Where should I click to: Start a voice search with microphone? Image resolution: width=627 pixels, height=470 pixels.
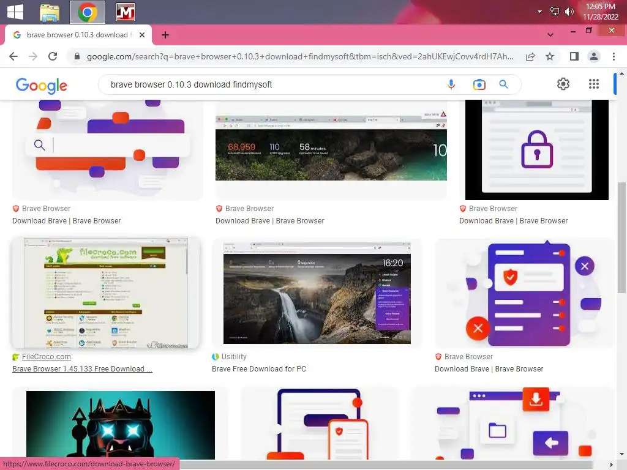point(451,84)
